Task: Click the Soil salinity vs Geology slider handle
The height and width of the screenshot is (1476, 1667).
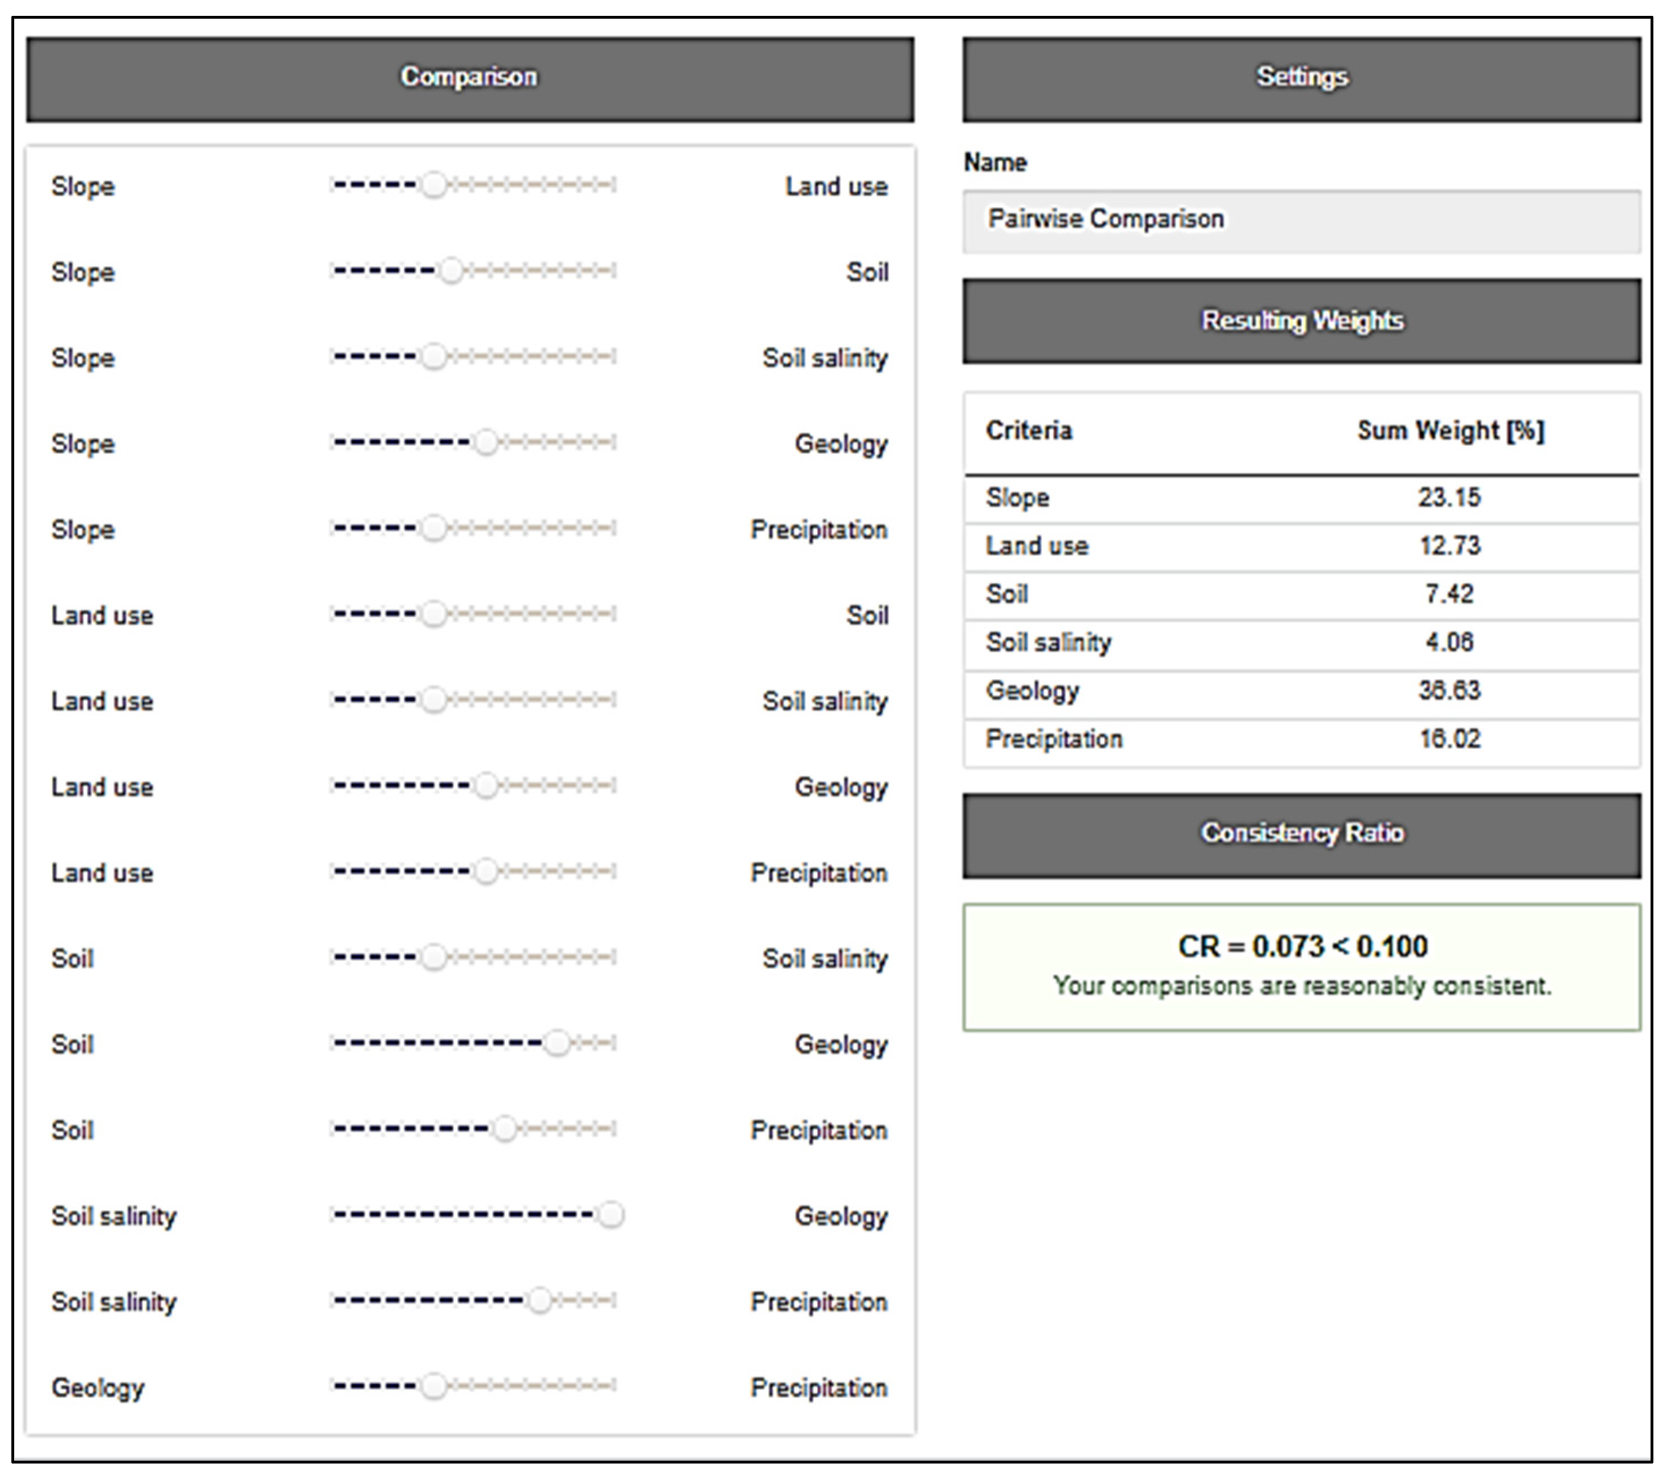Action: click(x=611, y=1214)
